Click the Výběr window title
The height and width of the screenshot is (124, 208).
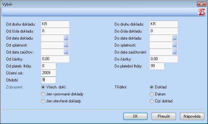7,4
